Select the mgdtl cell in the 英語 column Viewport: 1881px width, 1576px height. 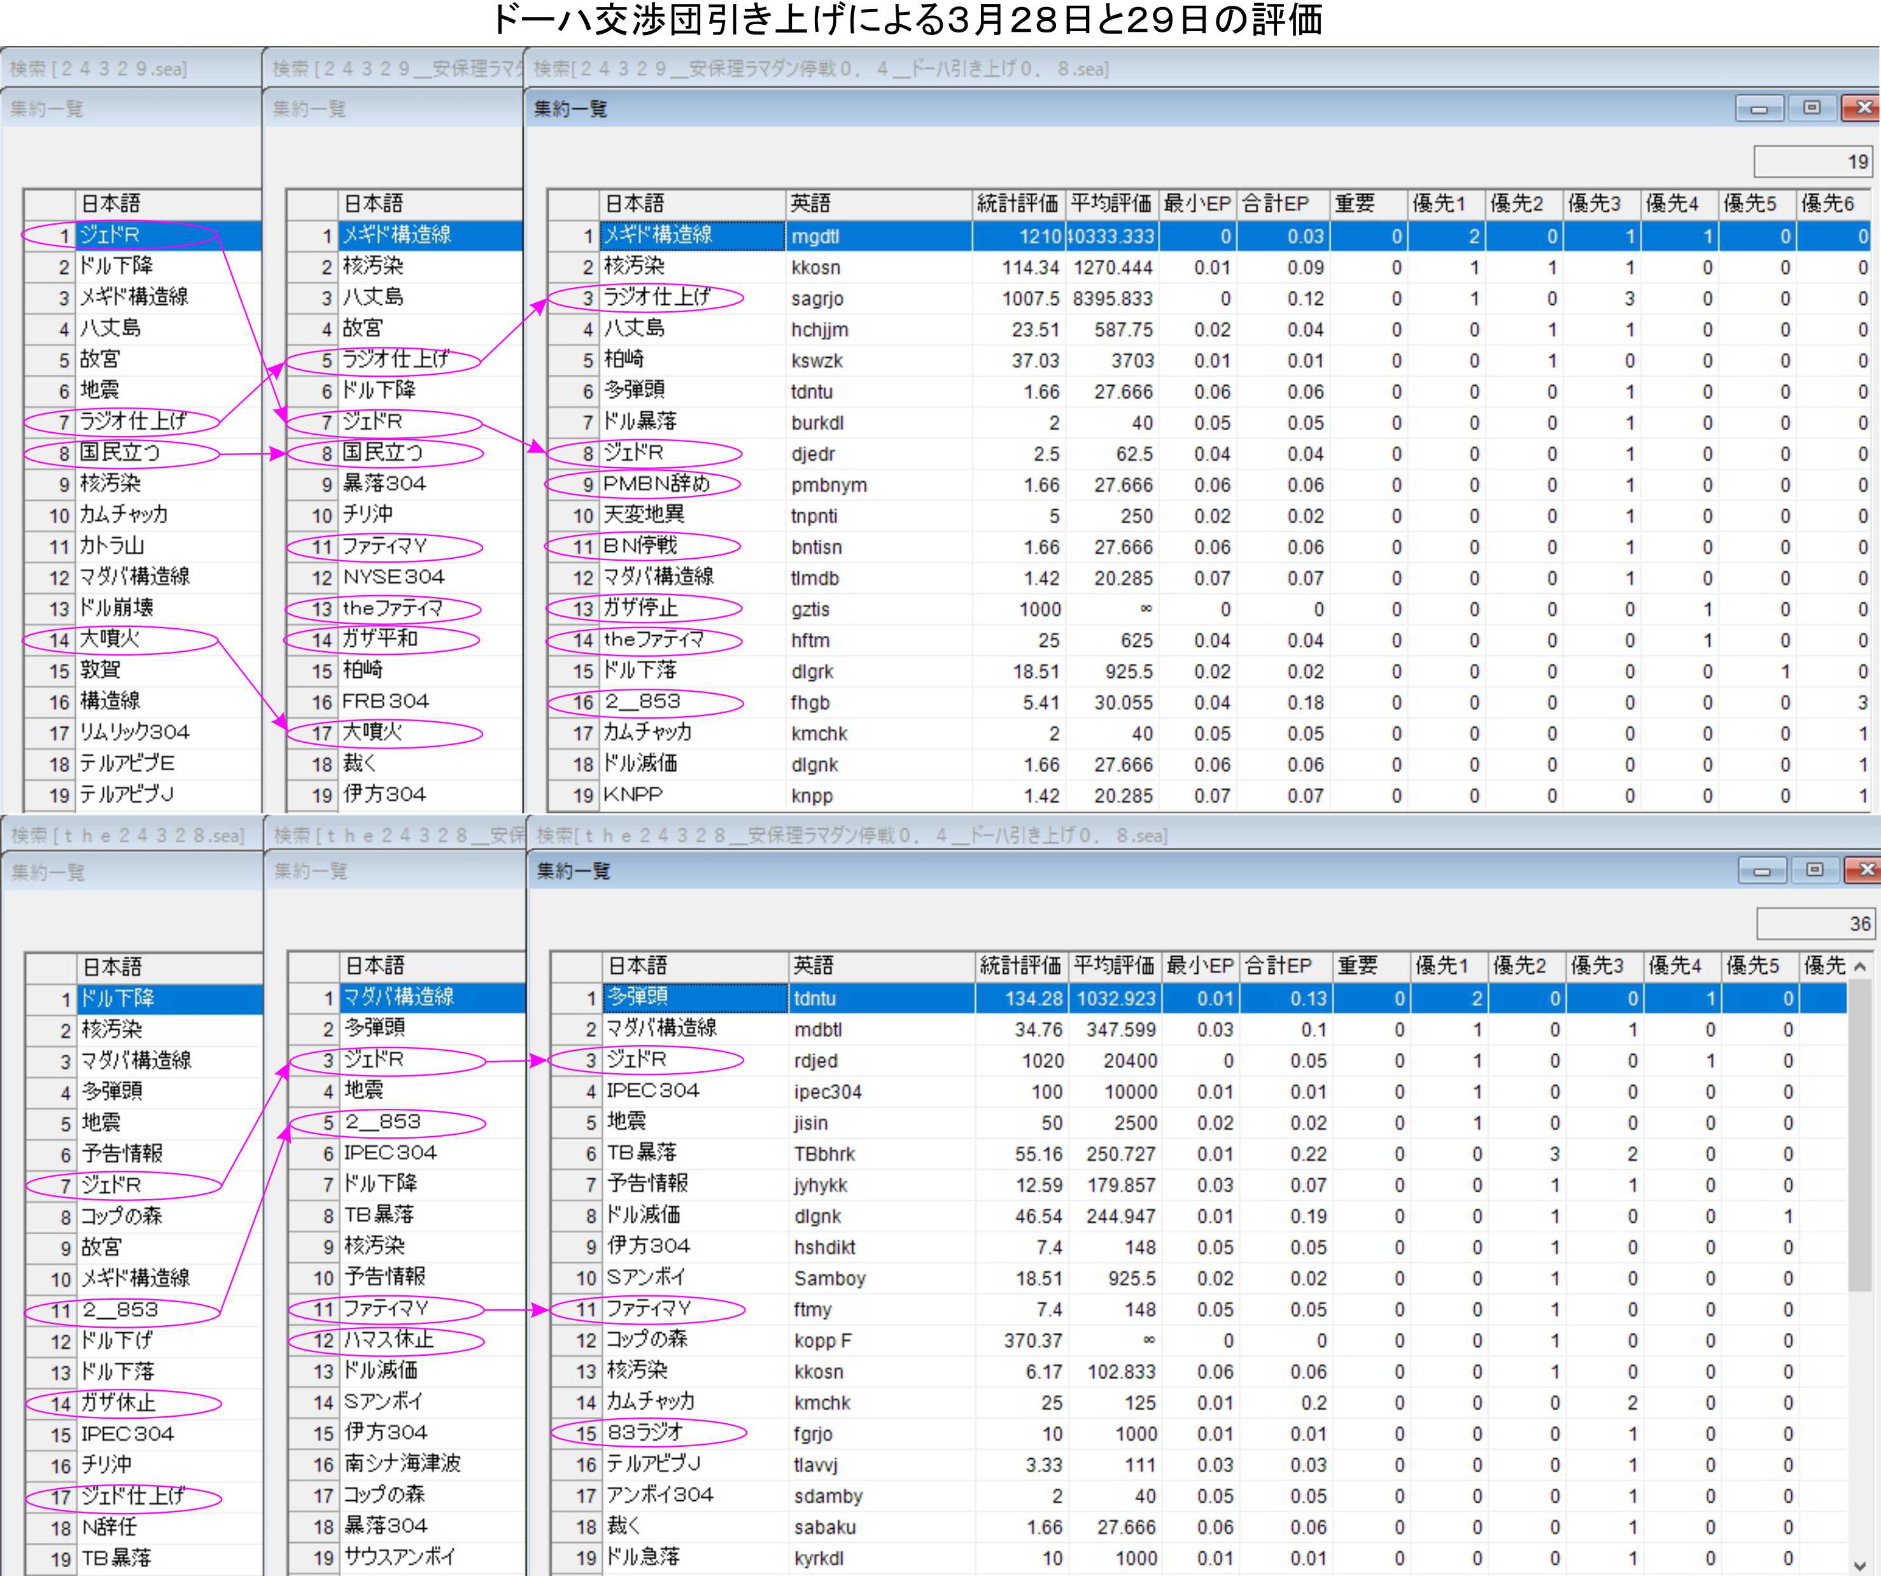tap(878, 236)
